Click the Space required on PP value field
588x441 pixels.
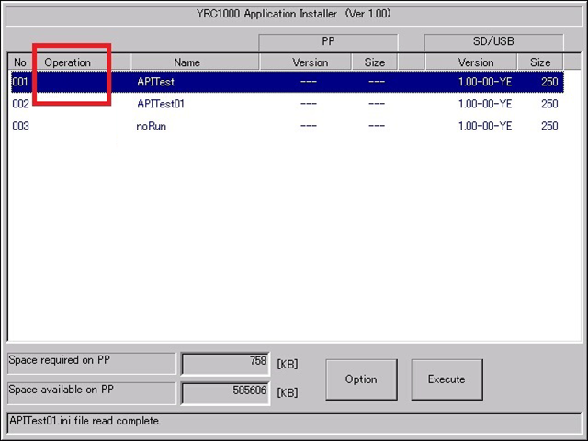coord(225,363)
